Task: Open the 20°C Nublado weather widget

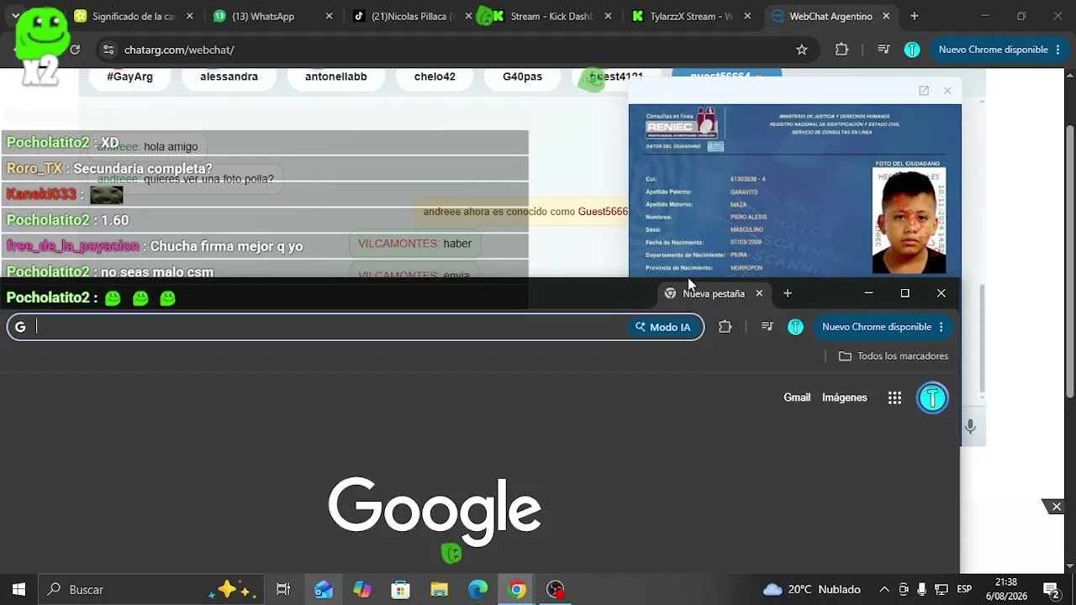Action: (811, 589)
